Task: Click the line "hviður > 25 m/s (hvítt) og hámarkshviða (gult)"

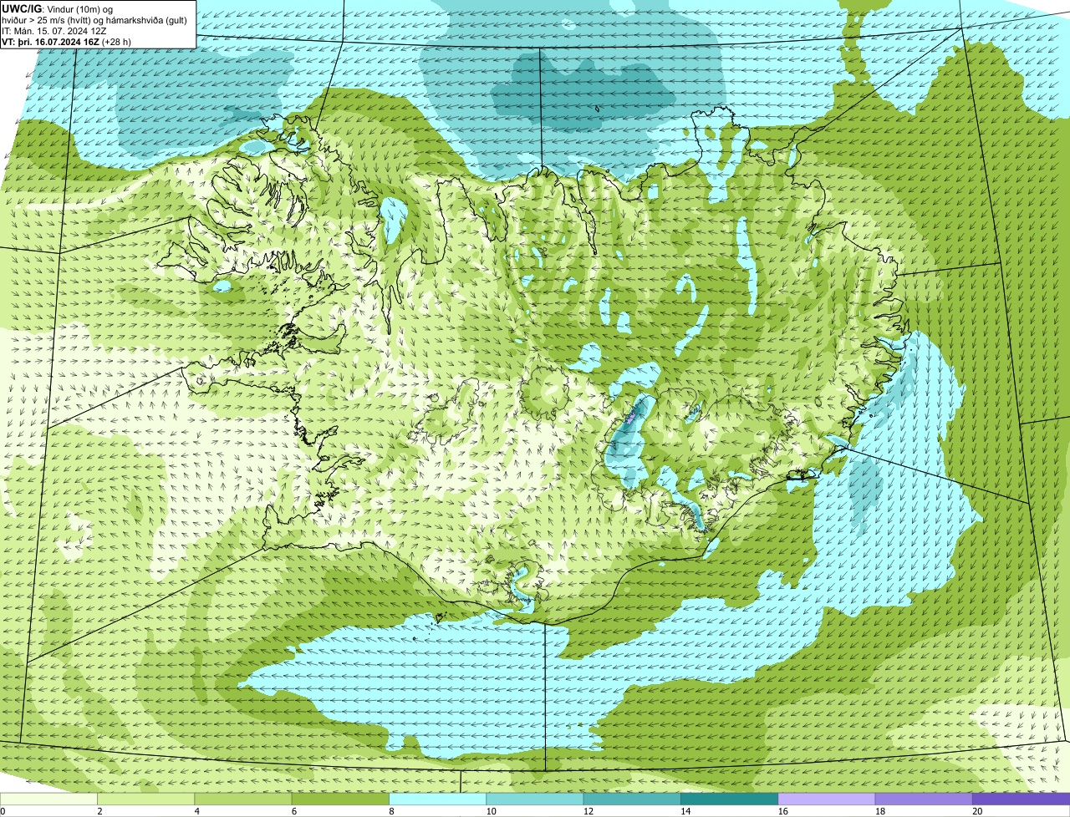Action: pos(94,19)
